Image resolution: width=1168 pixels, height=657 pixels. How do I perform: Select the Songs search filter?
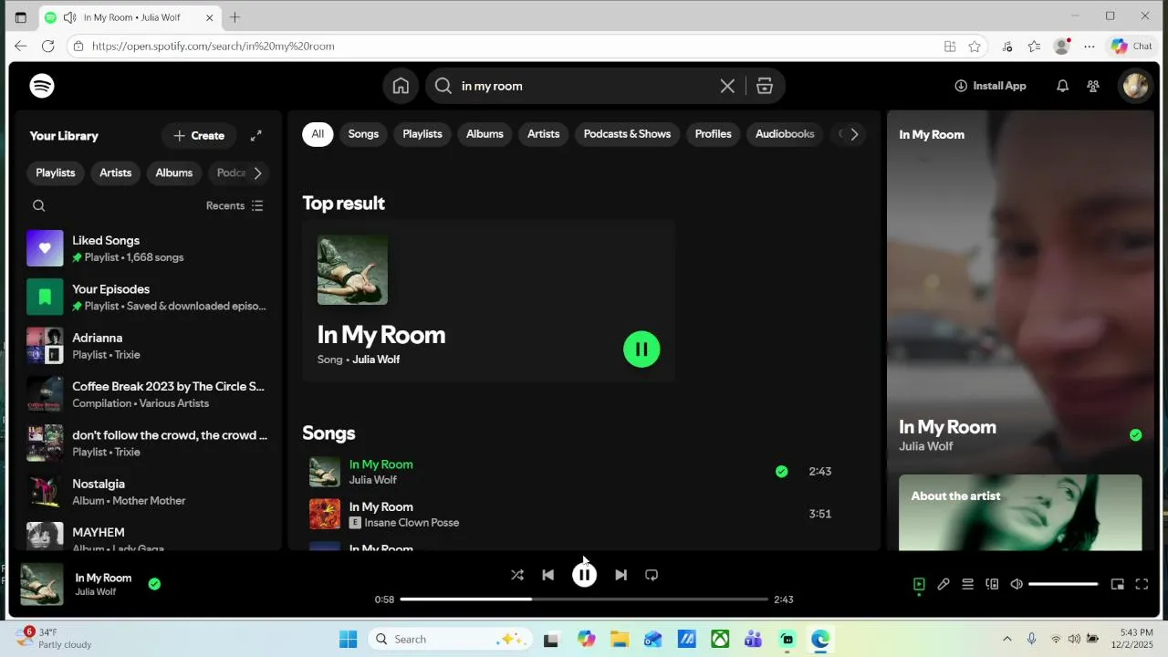tap(363, 134)
